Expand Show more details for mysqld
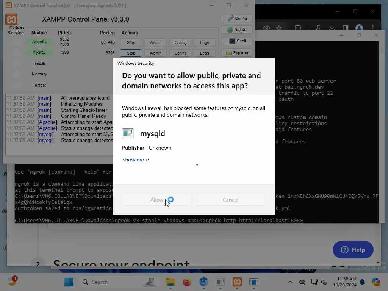 pyautogui.click(x=136, y=160)
